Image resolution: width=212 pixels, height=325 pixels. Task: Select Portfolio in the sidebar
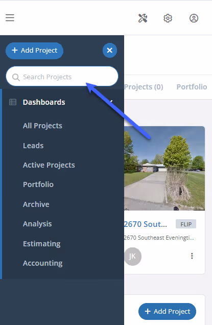click(38, 184)
